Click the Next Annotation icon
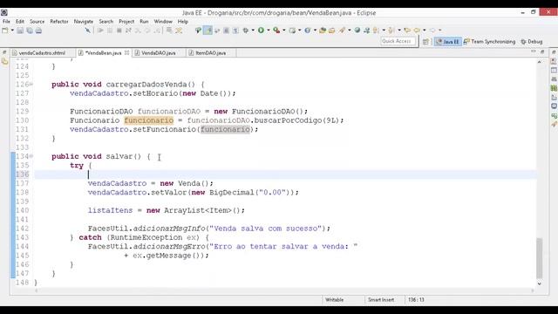The width and height of the screenshot is (558, 314). coord(376,31)
